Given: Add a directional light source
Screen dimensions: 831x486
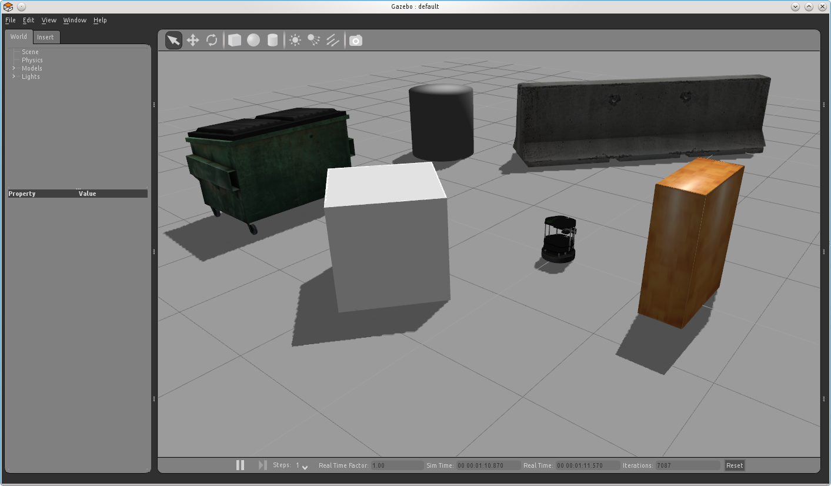Looking at the screenshot, I should click(x=333, y=40).
